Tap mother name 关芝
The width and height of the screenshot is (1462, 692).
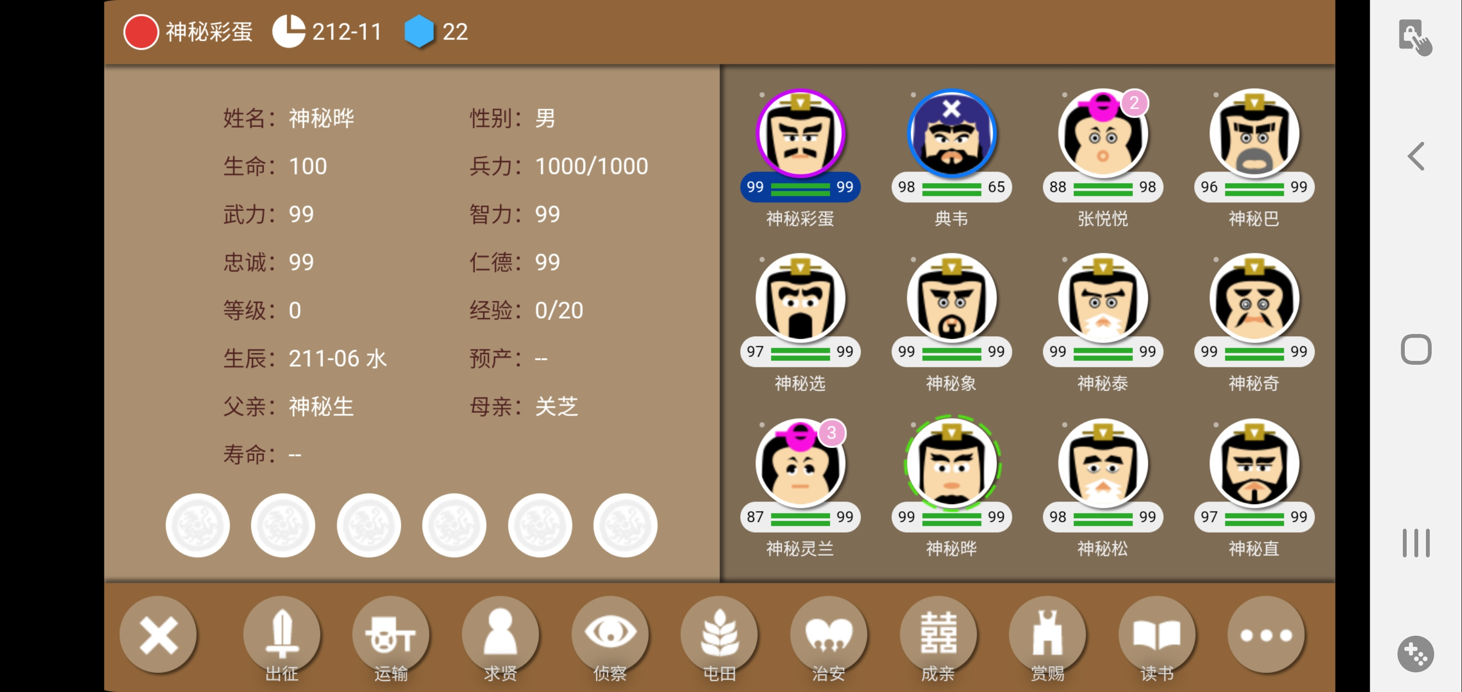pyautogui.click(x=556, y=407)
